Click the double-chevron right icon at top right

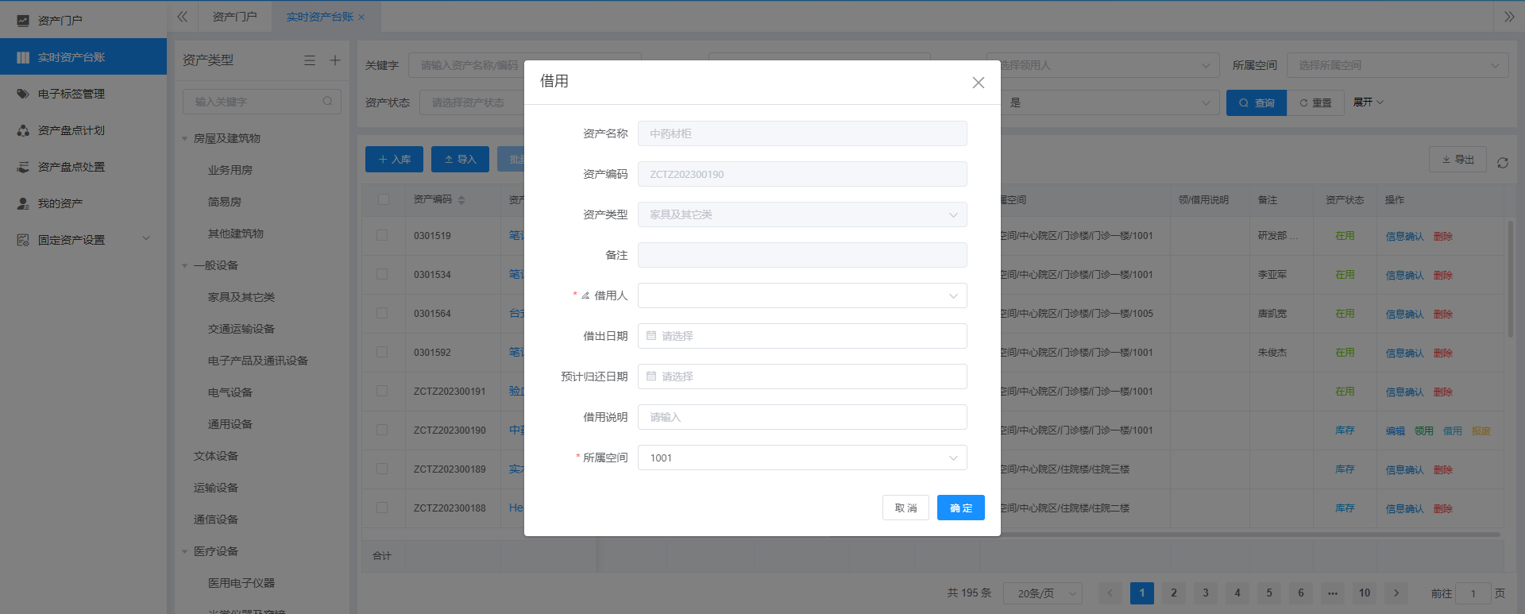pos(1509,17)
